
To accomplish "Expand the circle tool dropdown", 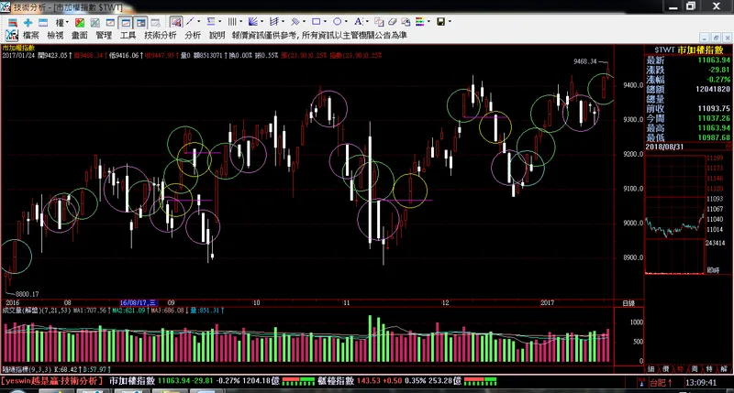I will click(346, 21).
